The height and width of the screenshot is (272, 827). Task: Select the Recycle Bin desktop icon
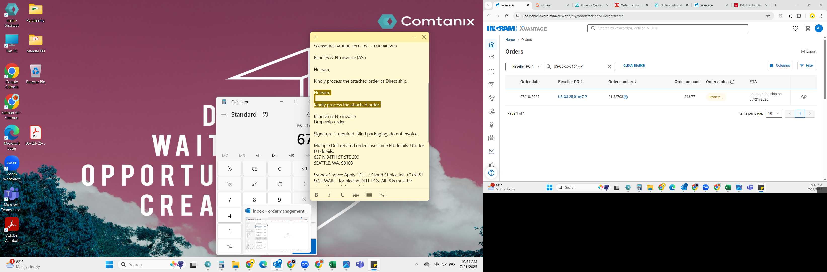[36, 74]
